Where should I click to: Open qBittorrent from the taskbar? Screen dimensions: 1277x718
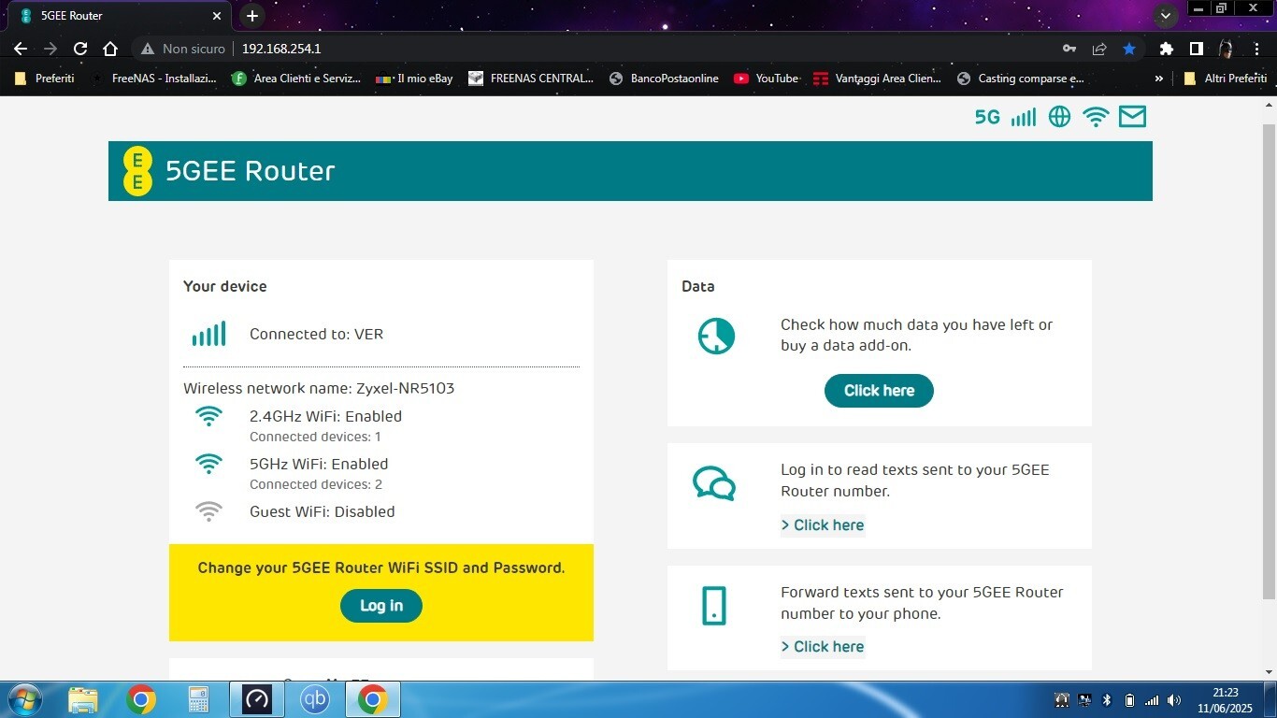(x=315, y=699)
